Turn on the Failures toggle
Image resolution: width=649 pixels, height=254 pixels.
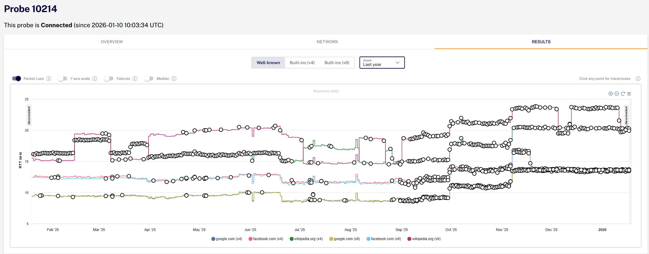click(x=109, y=78)
